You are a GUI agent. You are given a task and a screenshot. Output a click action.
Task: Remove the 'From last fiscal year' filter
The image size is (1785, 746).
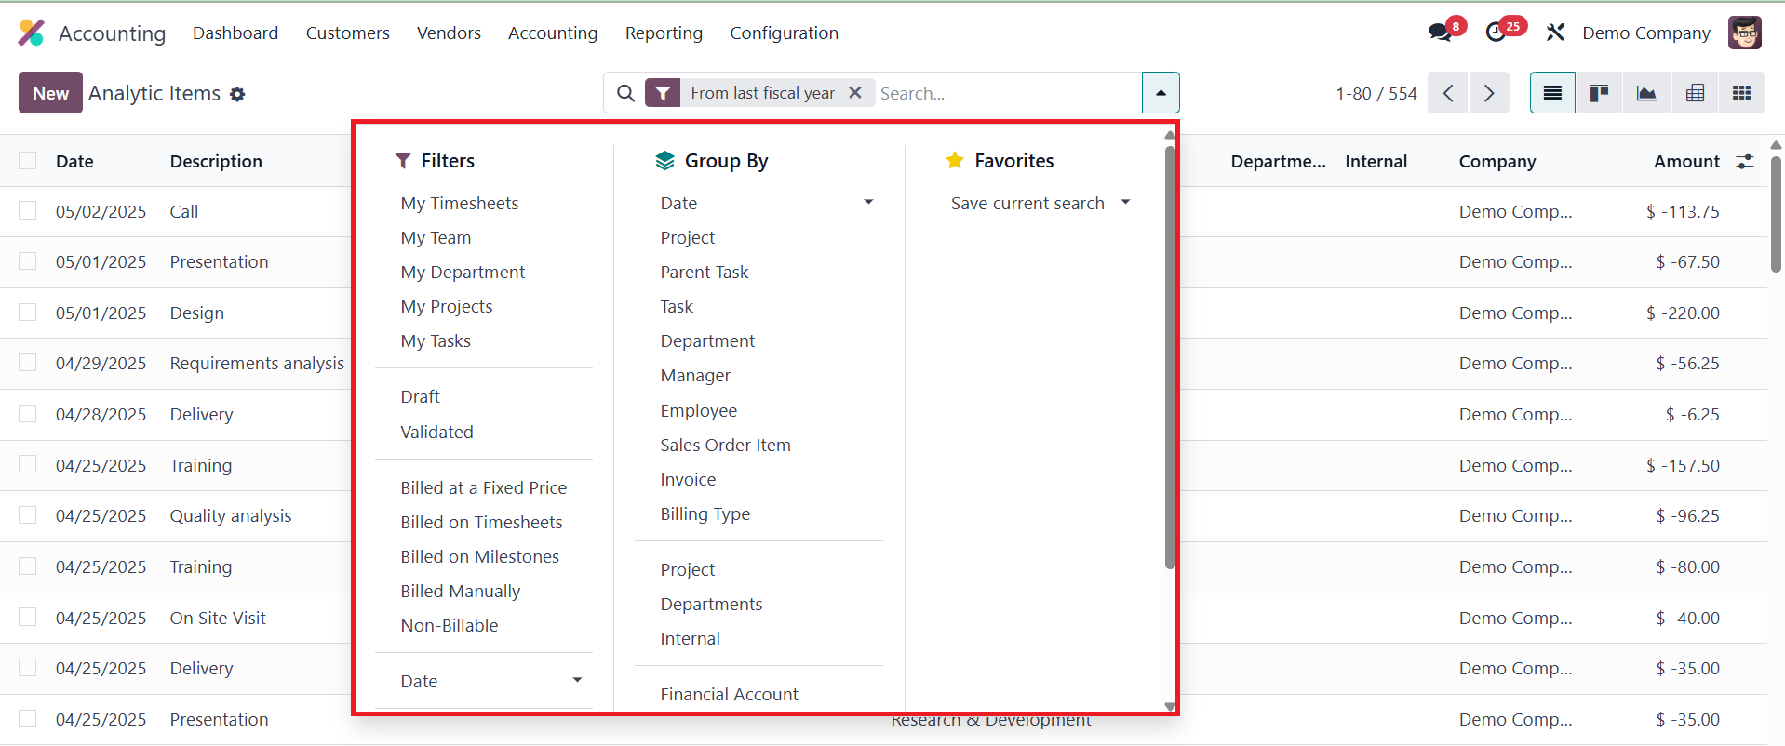click(x=855, y=92)
